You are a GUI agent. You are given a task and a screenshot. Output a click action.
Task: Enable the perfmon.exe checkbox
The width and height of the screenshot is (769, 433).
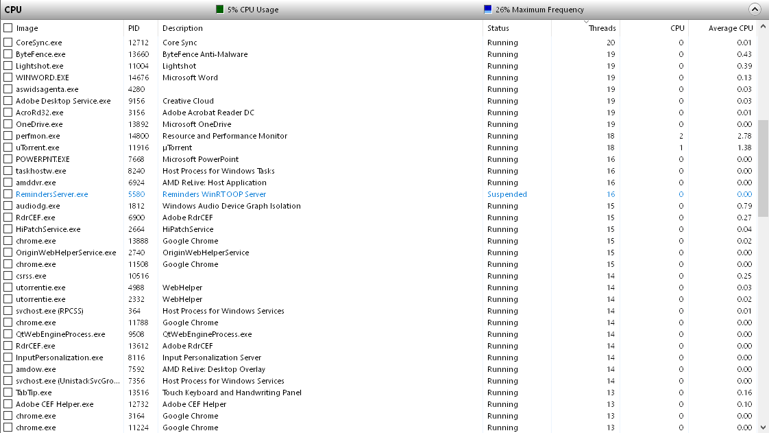(9, 136)
